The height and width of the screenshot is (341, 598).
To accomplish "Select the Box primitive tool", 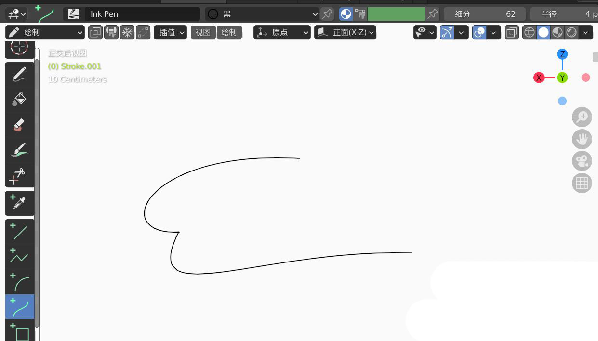I will coord(19,332).
